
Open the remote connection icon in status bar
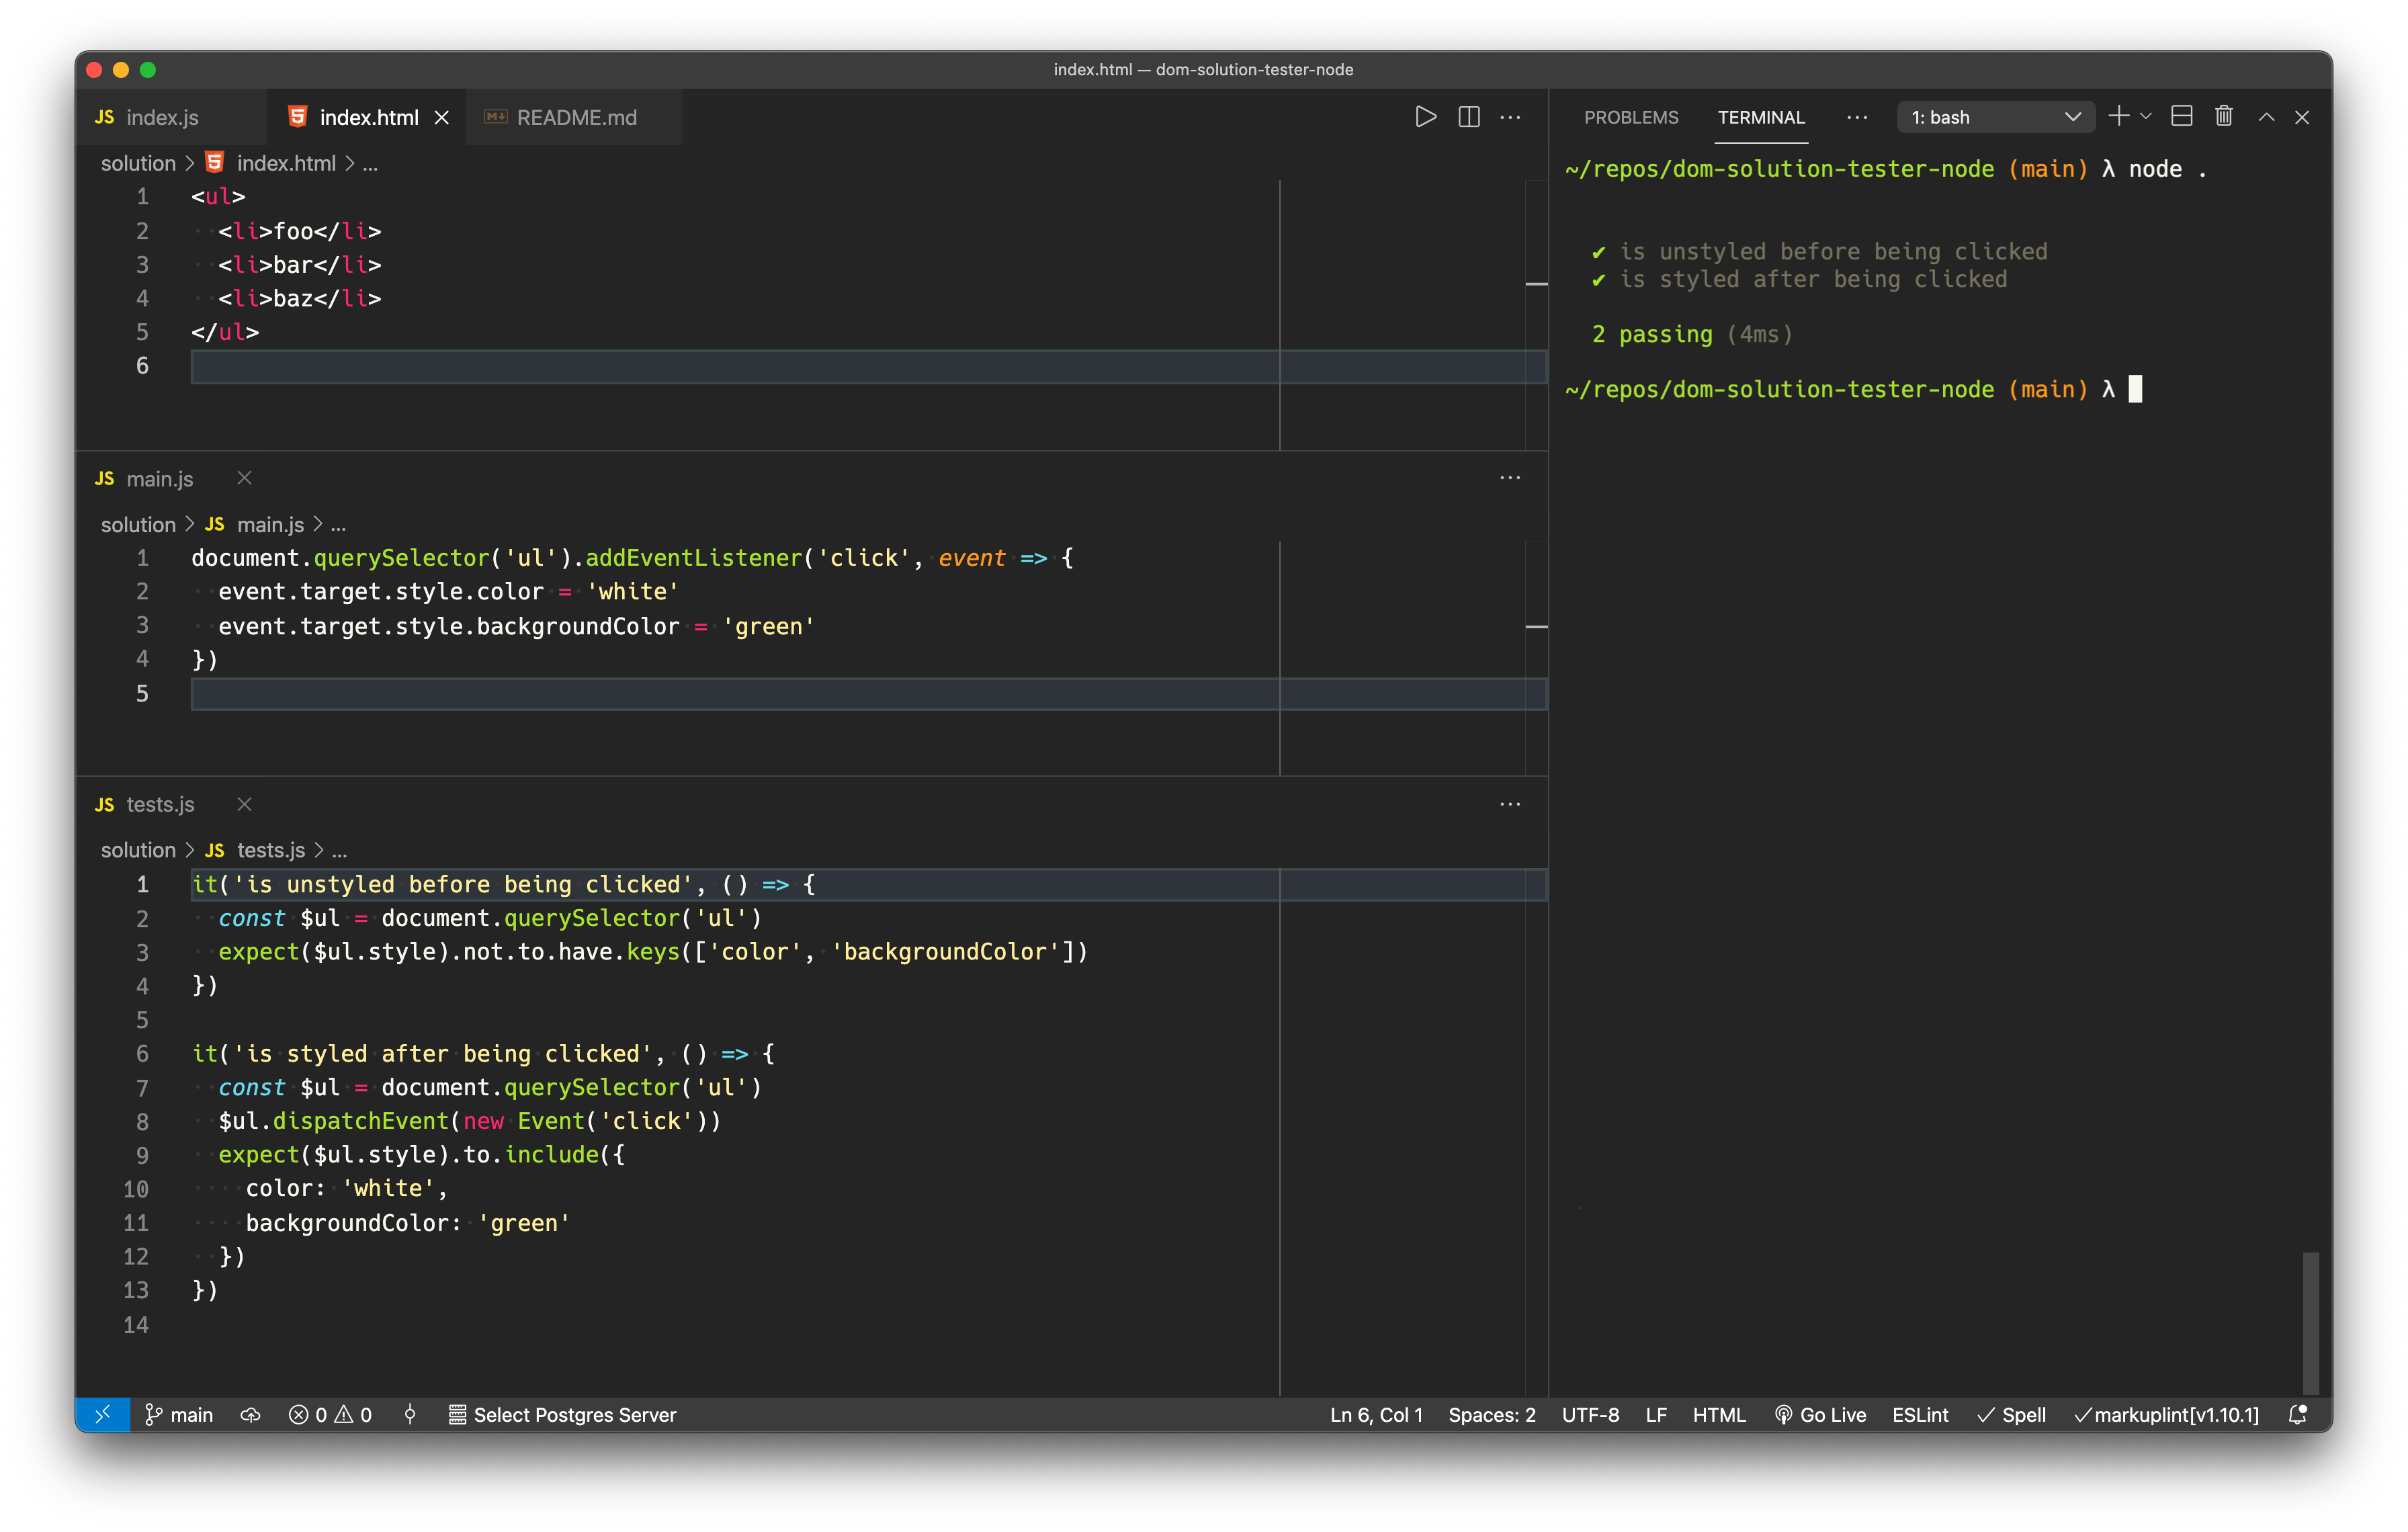coord(103,1414)
